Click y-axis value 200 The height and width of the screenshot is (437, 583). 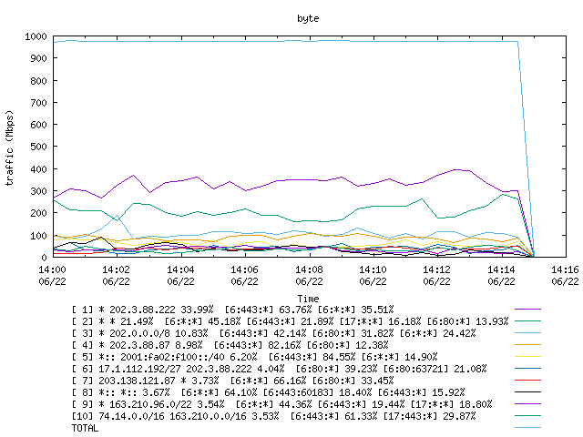coord(38,213)
